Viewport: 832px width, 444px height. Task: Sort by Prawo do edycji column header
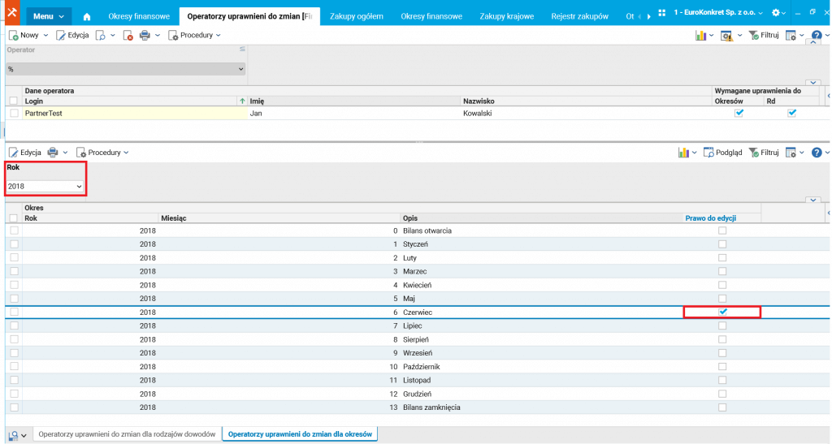tap(710, 218)
